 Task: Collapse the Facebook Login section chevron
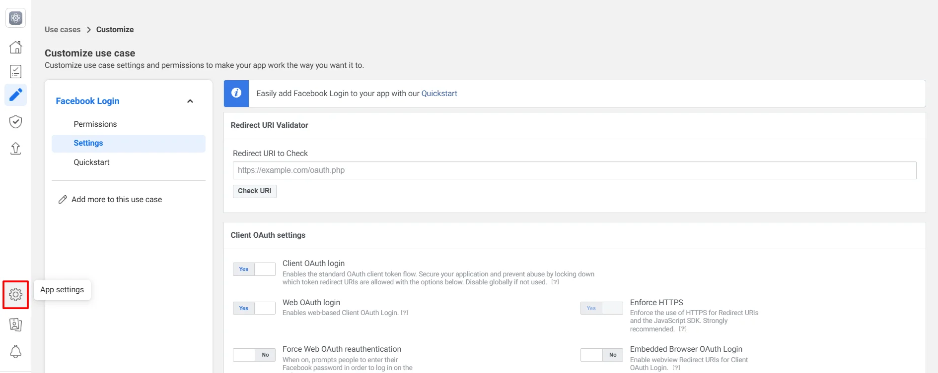click(x=190, y=101)
